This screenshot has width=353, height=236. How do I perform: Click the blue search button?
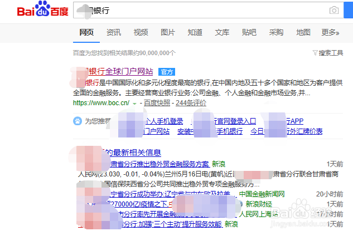click(349, 10)
